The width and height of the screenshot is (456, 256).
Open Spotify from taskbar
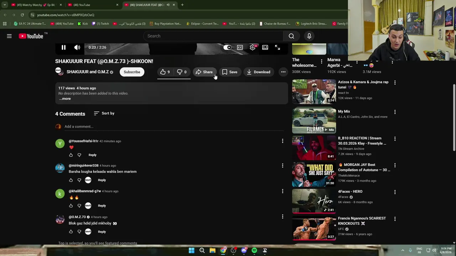pos(254,250)
